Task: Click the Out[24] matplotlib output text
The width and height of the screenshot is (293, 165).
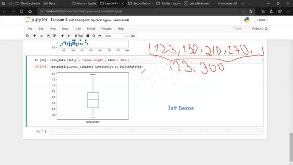Action: (x=96, y=66)
